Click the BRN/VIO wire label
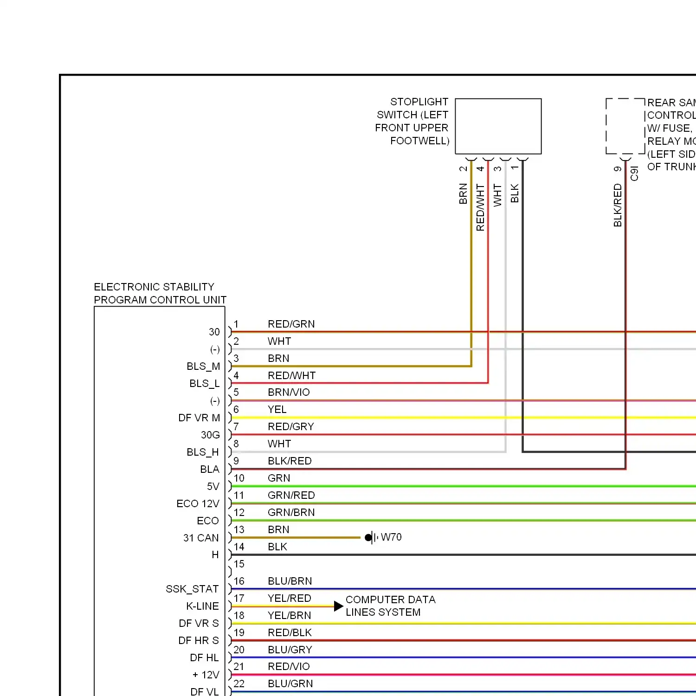Screen dimensions: 696x696 pos(289,392)
